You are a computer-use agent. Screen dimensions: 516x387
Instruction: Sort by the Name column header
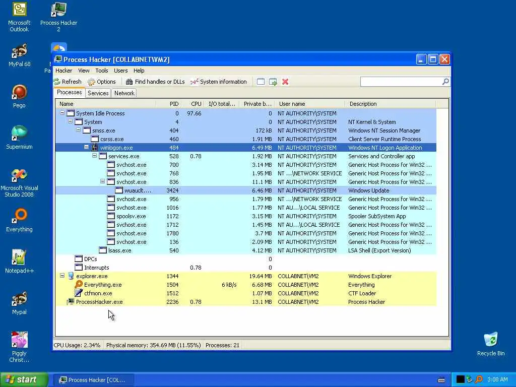[106, 104]
